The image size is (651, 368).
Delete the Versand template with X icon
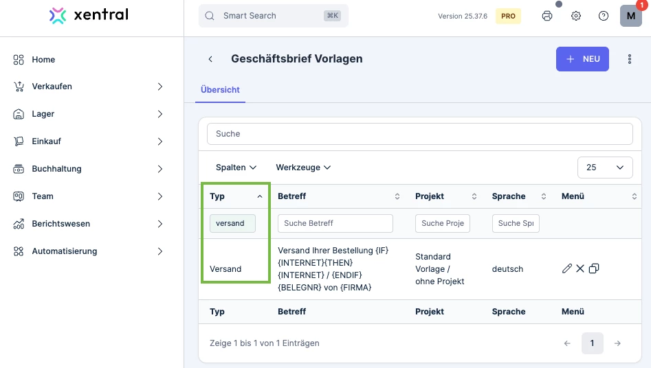point(580,268)
